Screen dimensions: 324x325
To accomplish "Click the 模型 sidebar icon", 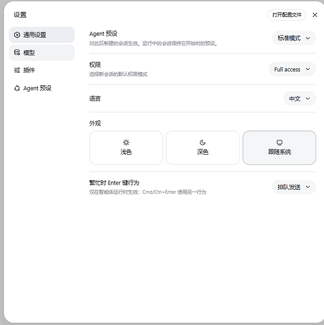I will point(17,53).
